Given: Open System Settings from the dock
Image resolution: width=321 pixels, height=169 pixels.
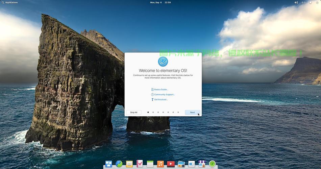Looking at the screenshot, I should (x=192, y=164).
